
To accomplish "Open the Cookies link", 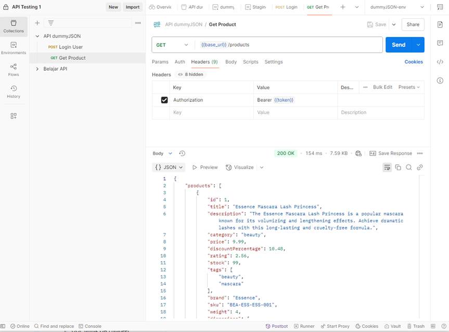I will click(x=414, y=62).
